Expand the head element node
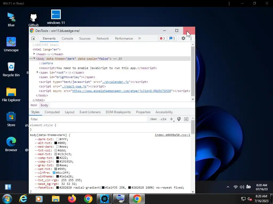 (x=34, y=54)
